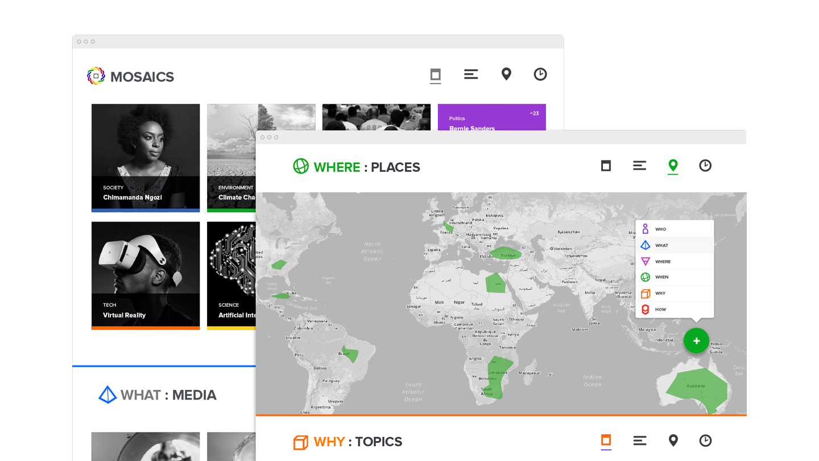Click the MOSAICS title text
Image resolution: width=819 pixels, height=461 pixels.
142,77
